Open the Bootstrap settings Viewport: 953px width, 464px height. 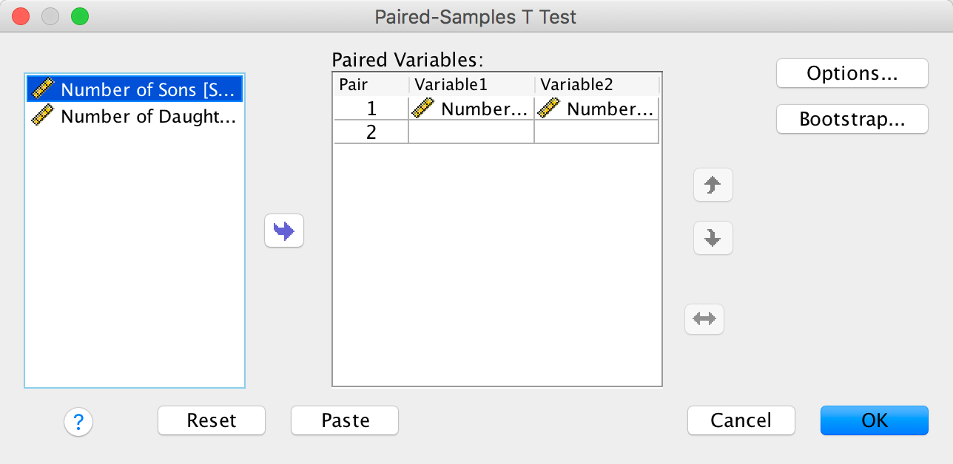(852, 119)
